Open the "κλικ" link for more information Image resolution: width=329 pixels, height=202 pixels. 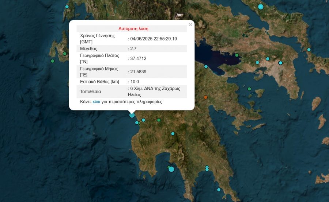pyautogui.click(x=97, y=102)
